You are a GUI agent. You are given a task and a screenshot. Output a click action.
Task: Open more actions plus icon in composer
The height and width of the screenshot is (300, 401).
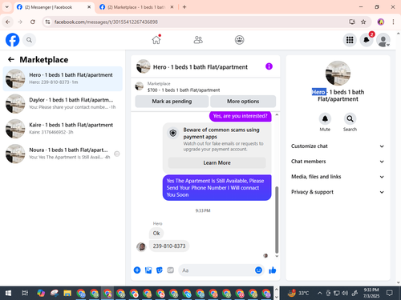pos(137,270)
